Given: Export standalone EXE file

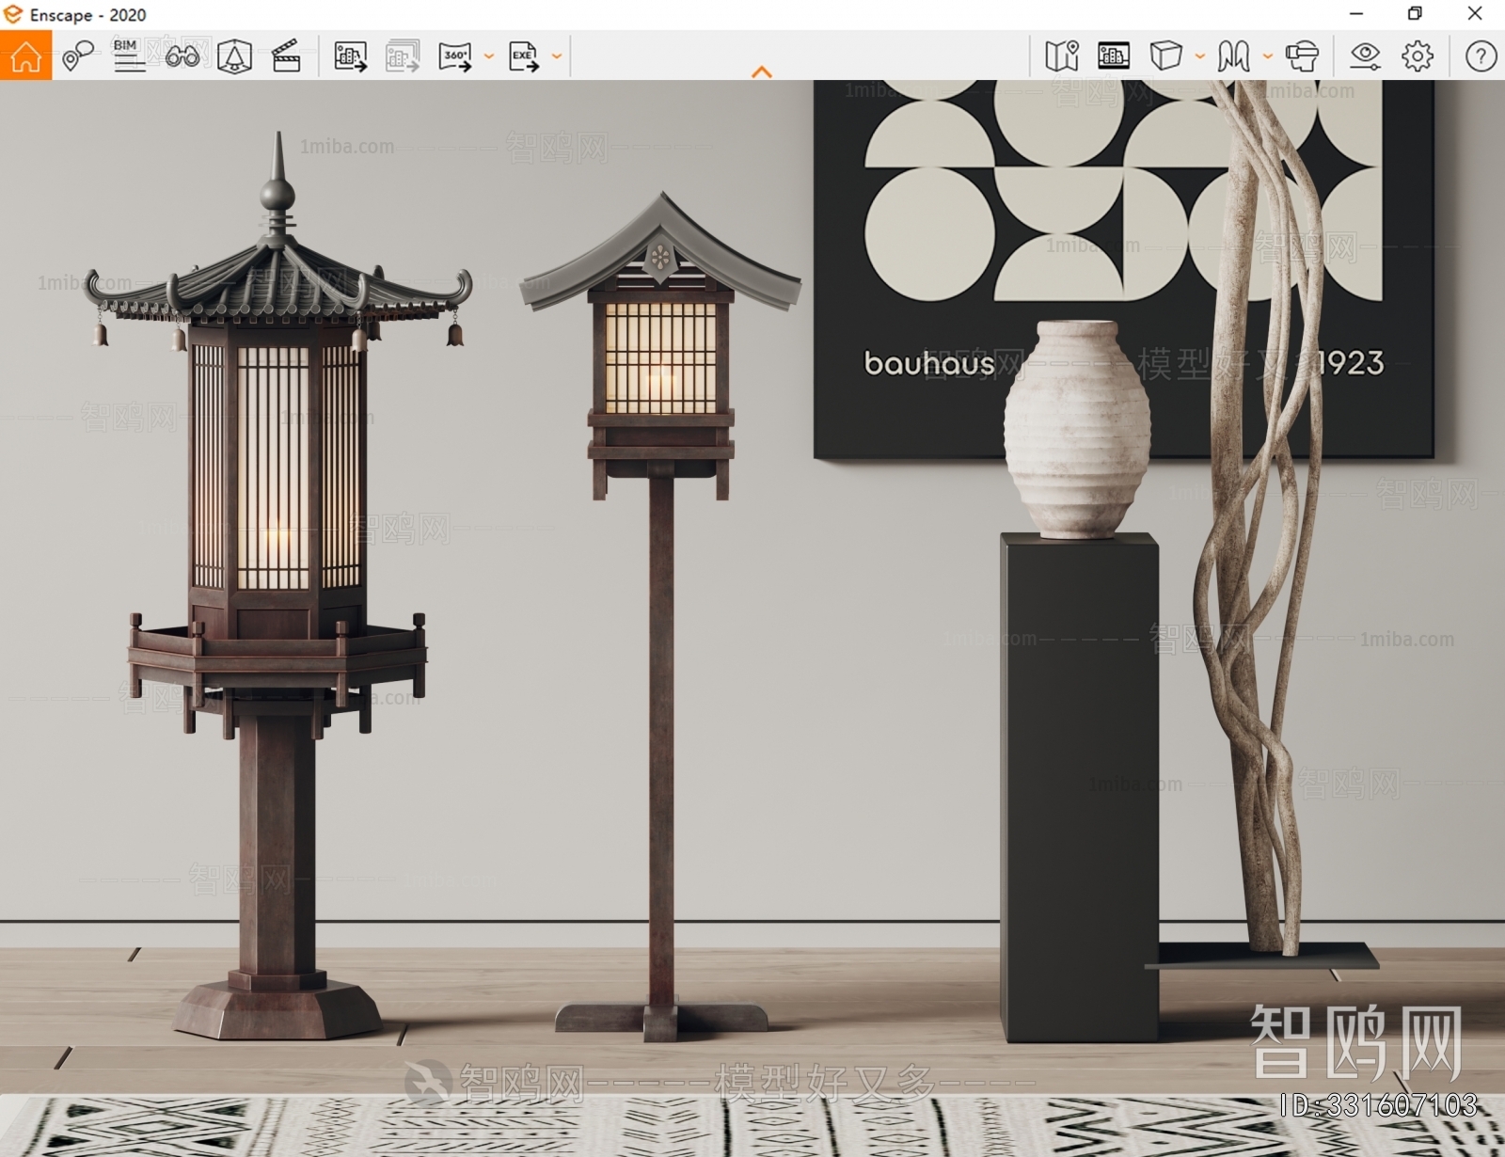Looking at the screenshot, I should 524,55.
